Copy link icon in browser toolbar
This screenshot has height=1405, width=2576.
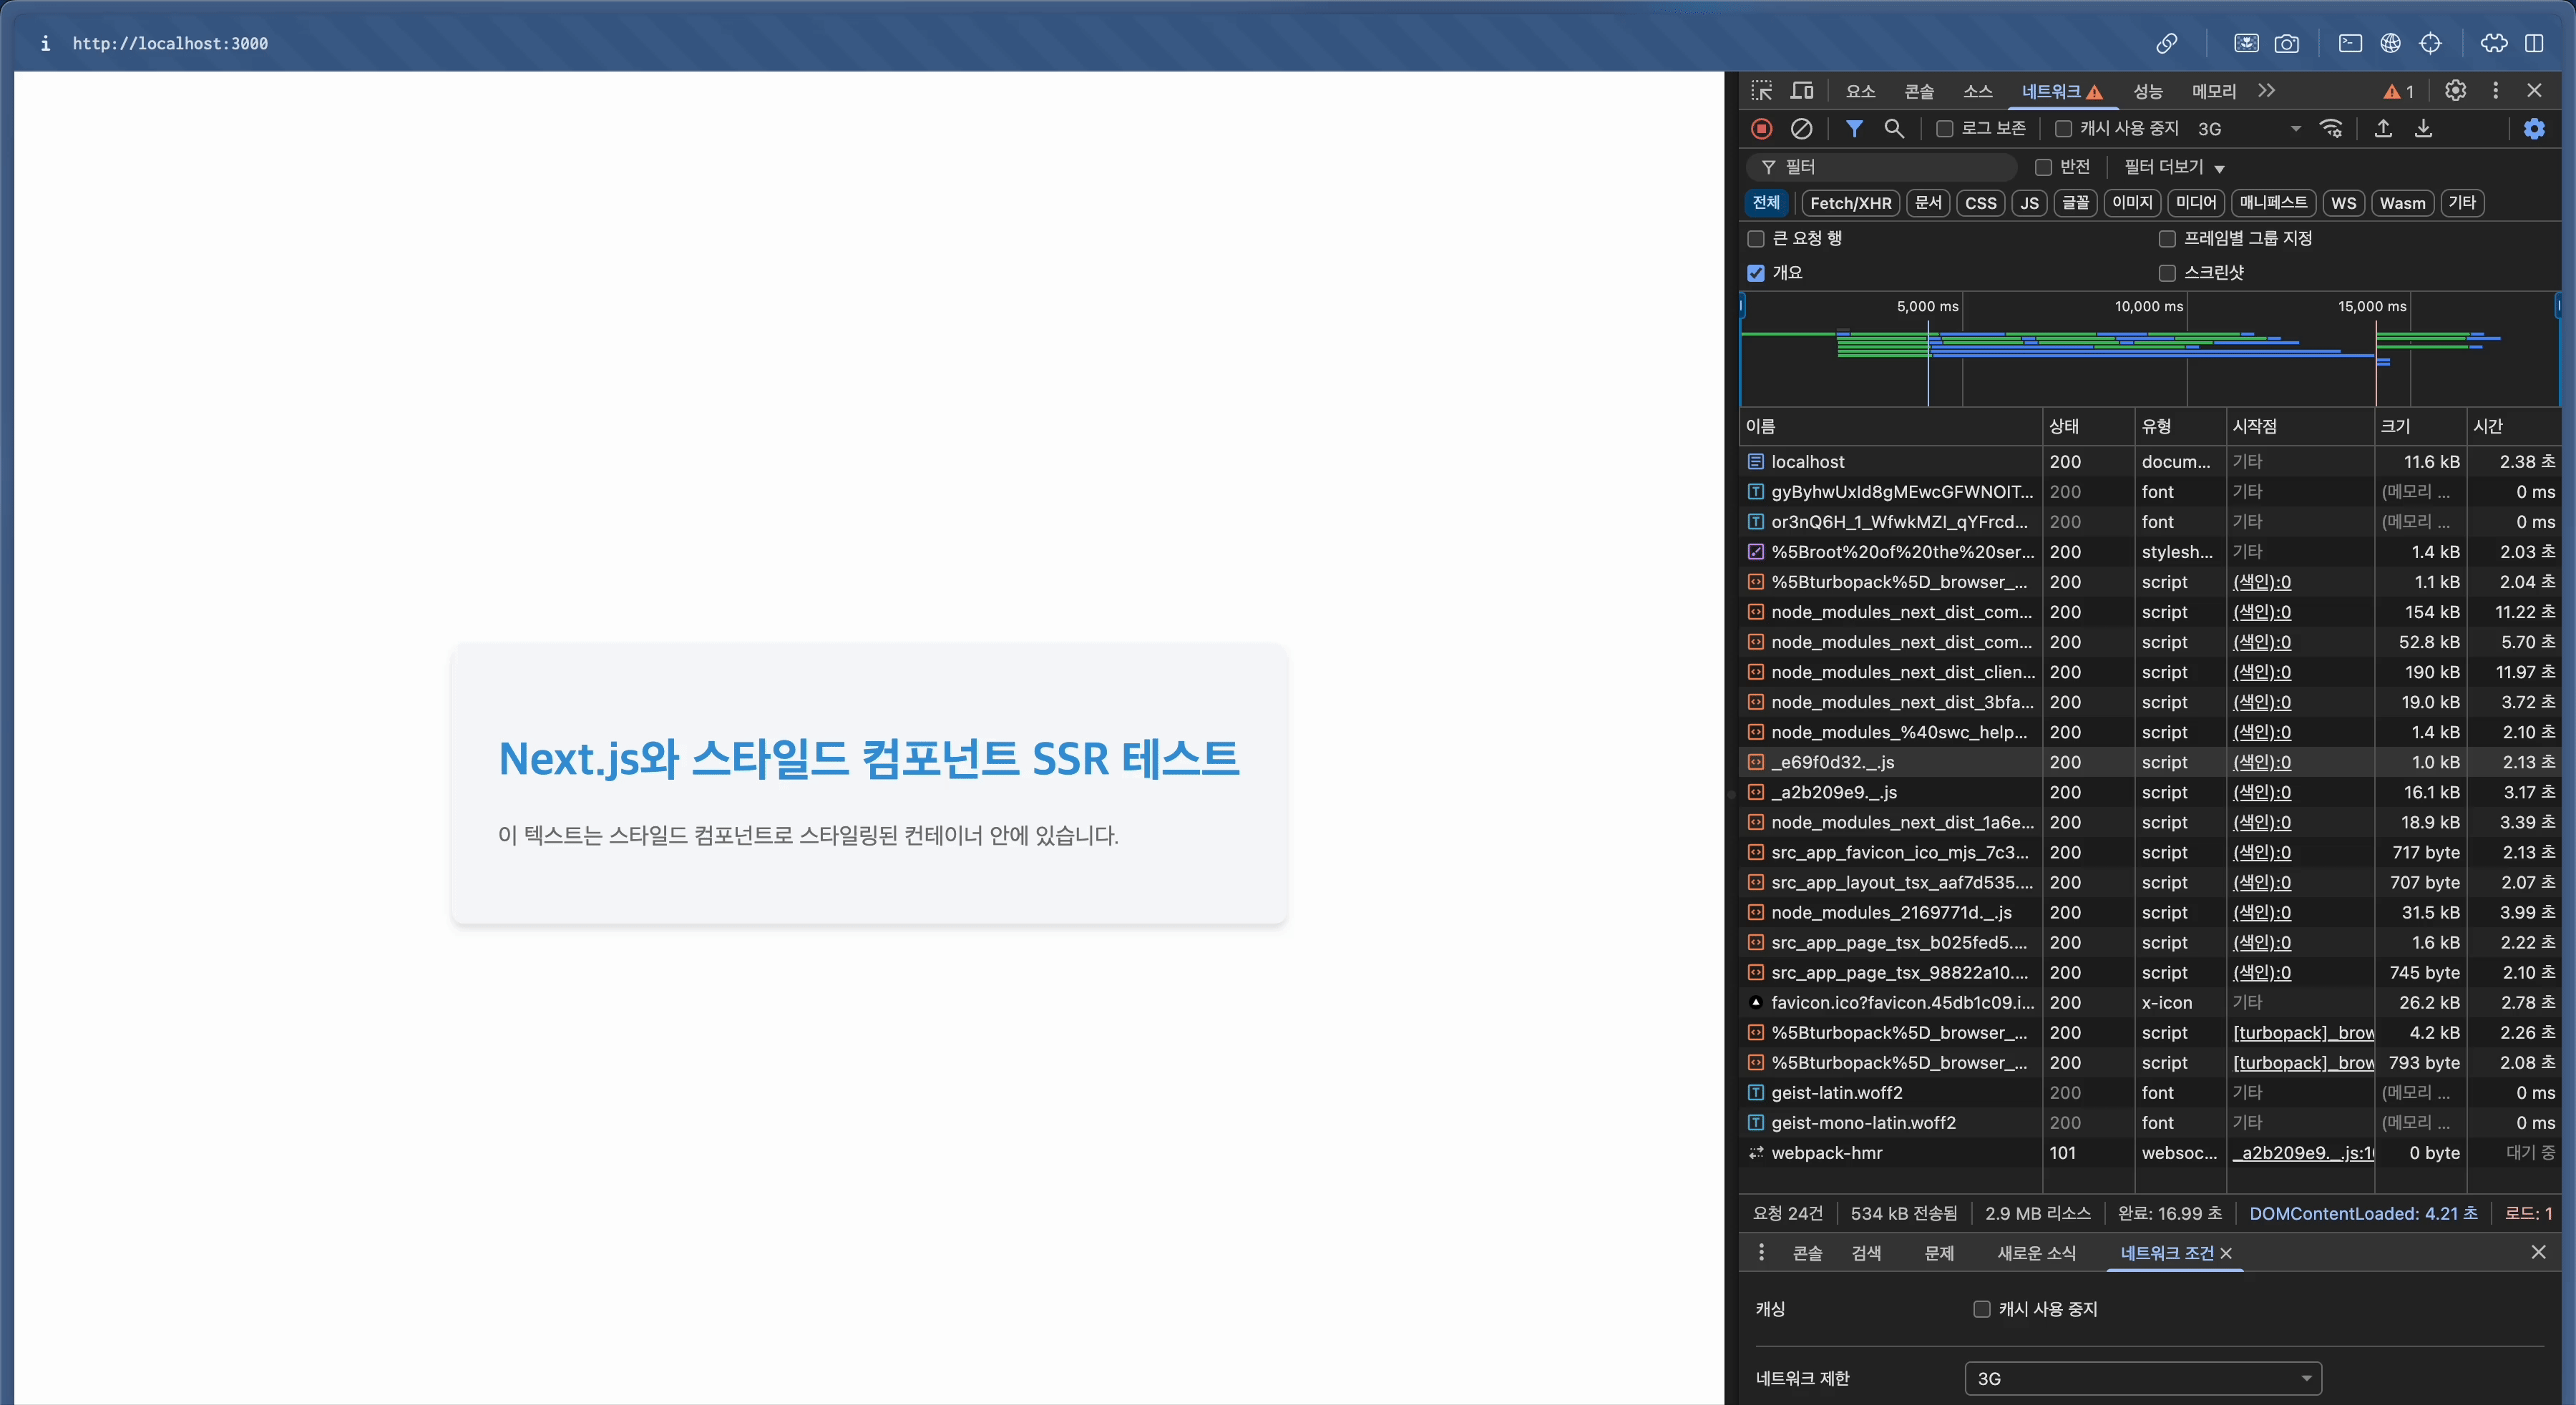2166,43
